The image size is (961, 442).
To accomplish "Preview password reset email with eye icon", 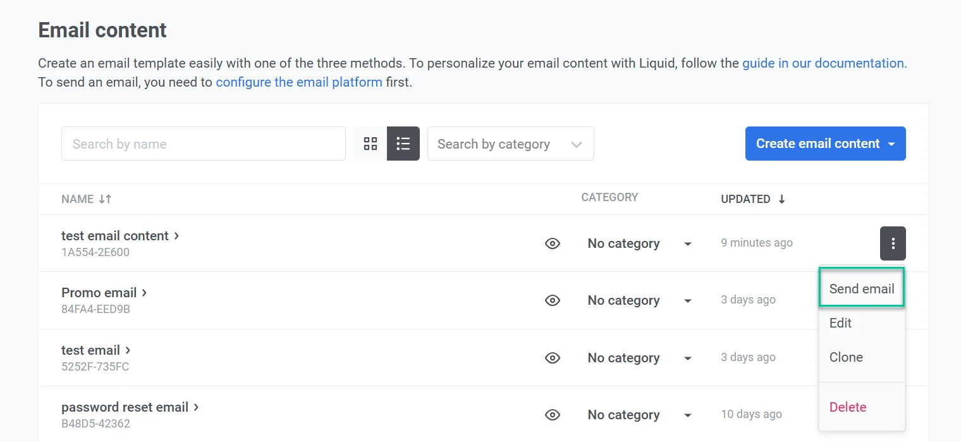I will coord(553,415).
